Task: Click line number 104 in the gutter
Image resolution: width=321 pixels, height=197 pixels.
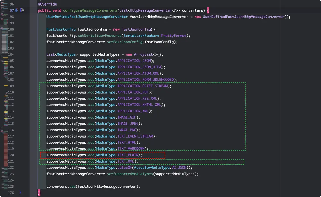Action: coord(11,54)
